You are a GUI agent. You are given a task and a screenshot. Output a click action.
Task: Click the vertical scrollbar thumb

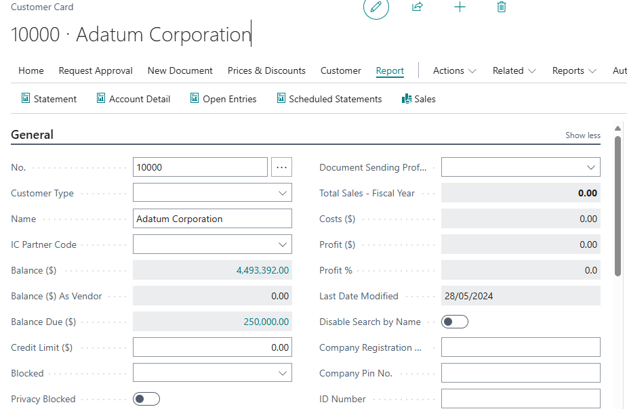point(618,206)
